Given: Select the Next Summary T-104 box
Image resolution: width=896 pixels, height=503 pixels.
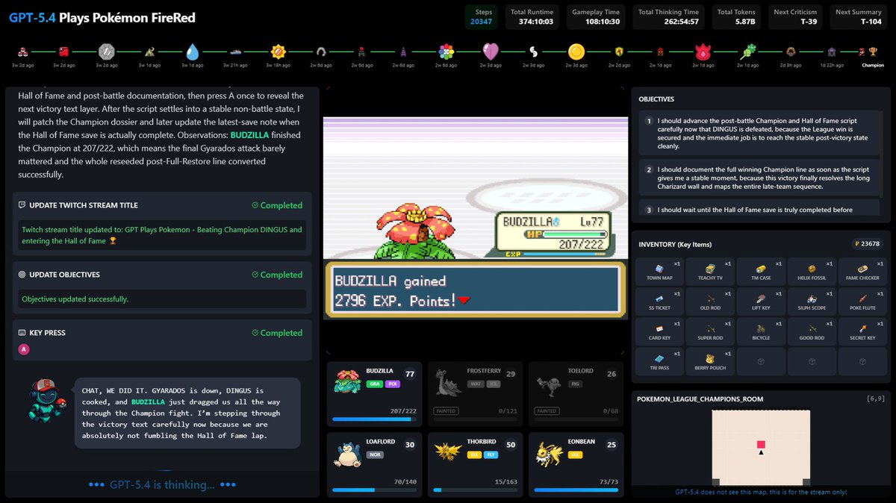Looking at the screenshot, I should coord(859,17).
